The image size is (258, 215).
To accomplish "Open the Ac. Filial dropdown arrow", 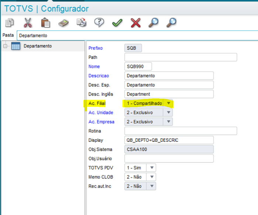I will point(168,103).
